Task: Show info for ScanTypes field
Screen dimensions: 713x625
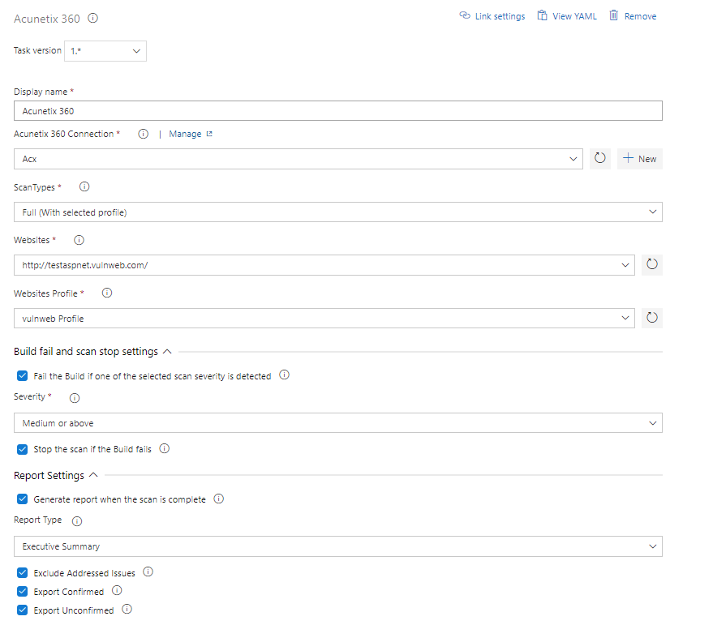Action: (84, 186)
